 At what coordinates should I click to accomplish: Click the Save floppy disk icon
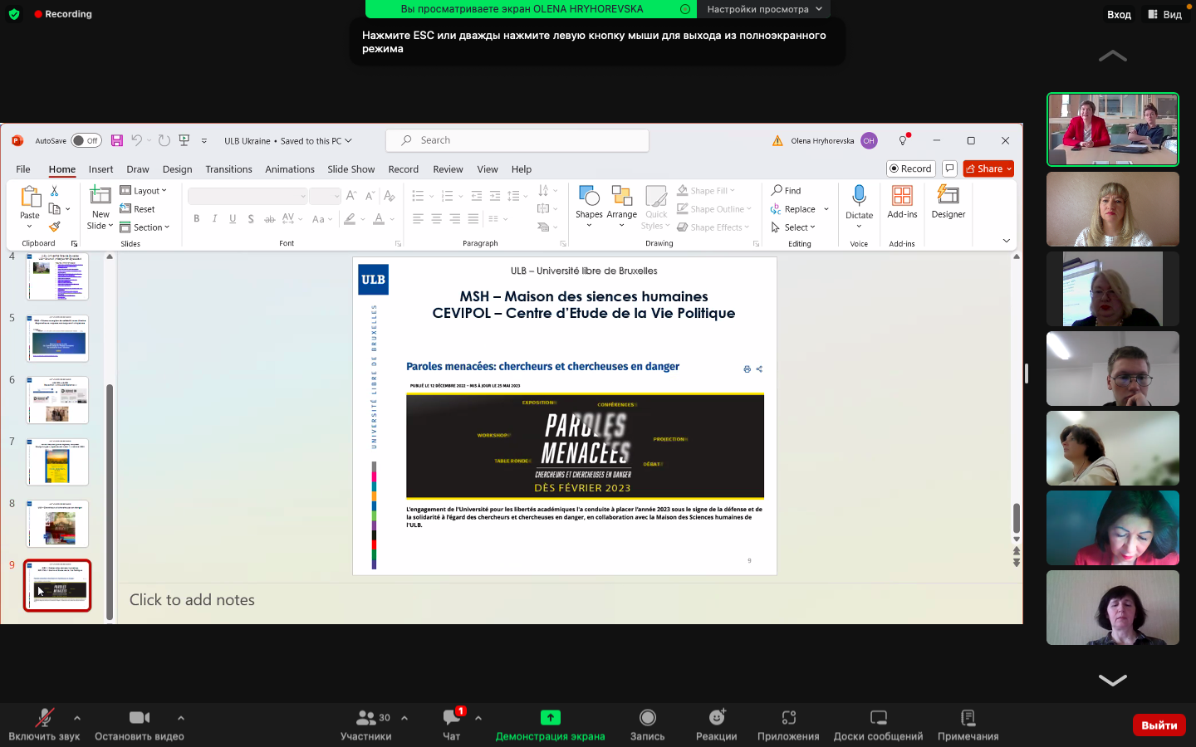[117, 140]
